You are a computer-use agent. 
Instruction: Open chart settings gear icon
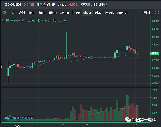[x=4, y=13]
